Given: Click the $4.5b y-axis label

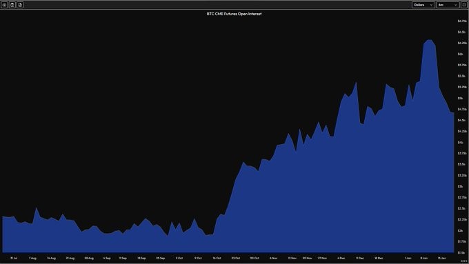Looking at the screenshot, I should point(462,120).
